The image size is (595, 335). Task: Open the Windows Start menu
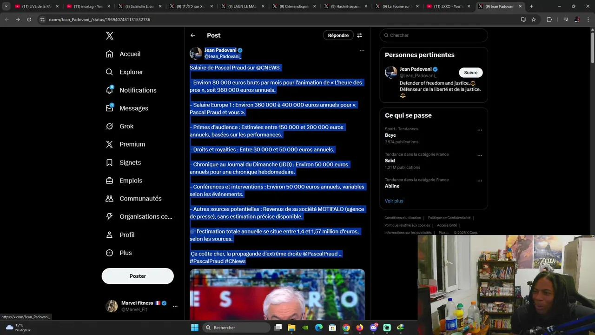[x=195, y=328]
